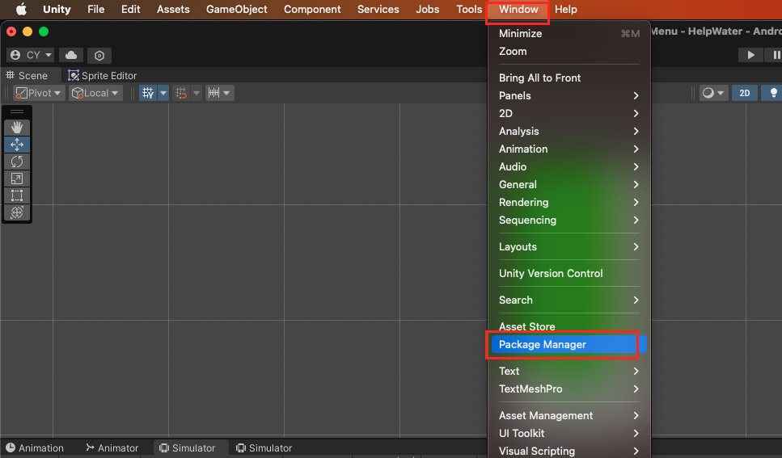Open the Edit menu
Screen dimensions: 782x458
(x=131, y=10)
